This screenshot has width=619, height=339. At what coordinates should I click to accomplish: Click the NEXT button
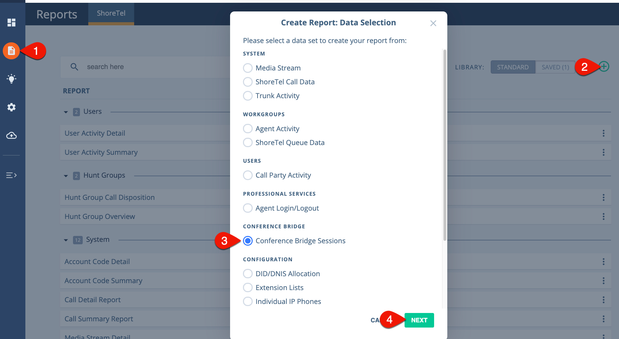419,320
